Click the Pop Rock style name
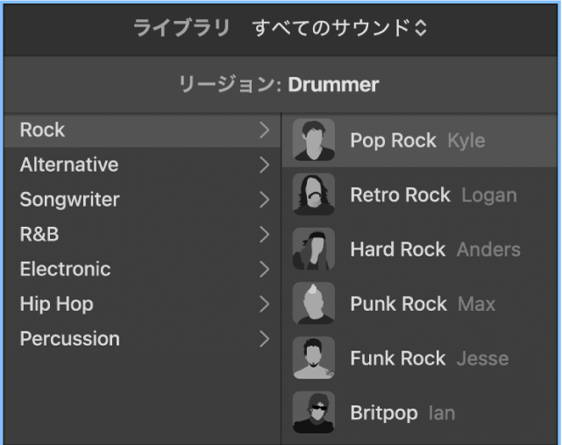 pos(393,140)
